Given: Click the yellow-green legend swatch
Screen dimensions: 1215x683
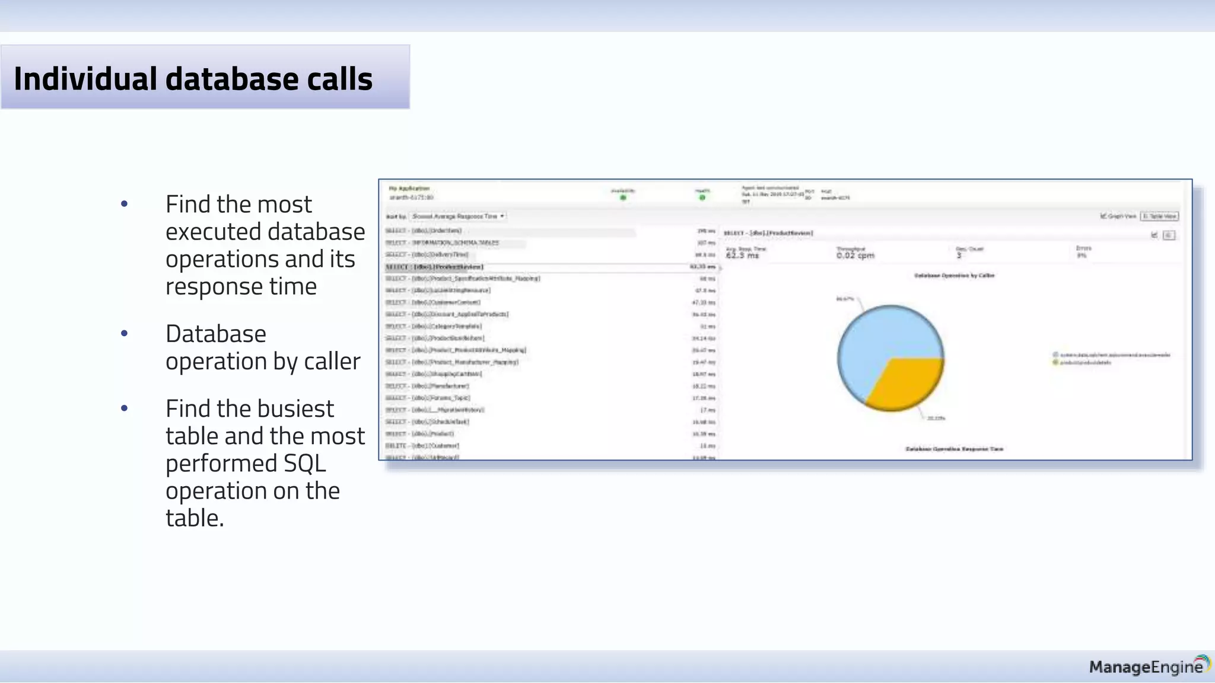Looking at the screenshot, I should (x=1055, y=362).
